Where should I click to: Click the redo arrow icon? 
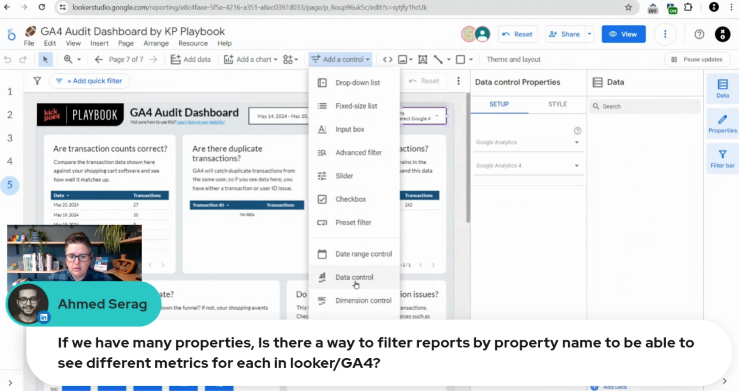point(23,59)
